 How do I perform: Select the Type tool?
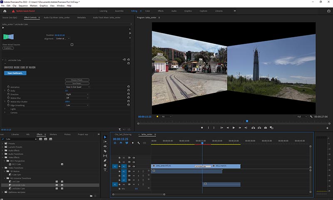click(105, 170)
